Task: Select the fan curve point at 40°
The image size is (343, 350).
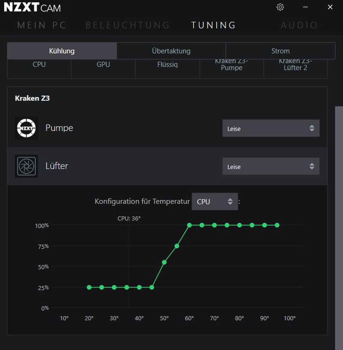Action: tap(139, 287)
